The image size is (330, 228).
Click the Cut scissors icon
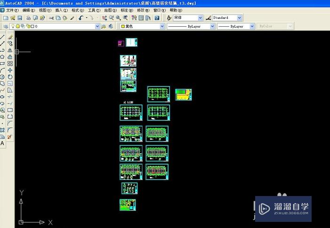point(51,18)
